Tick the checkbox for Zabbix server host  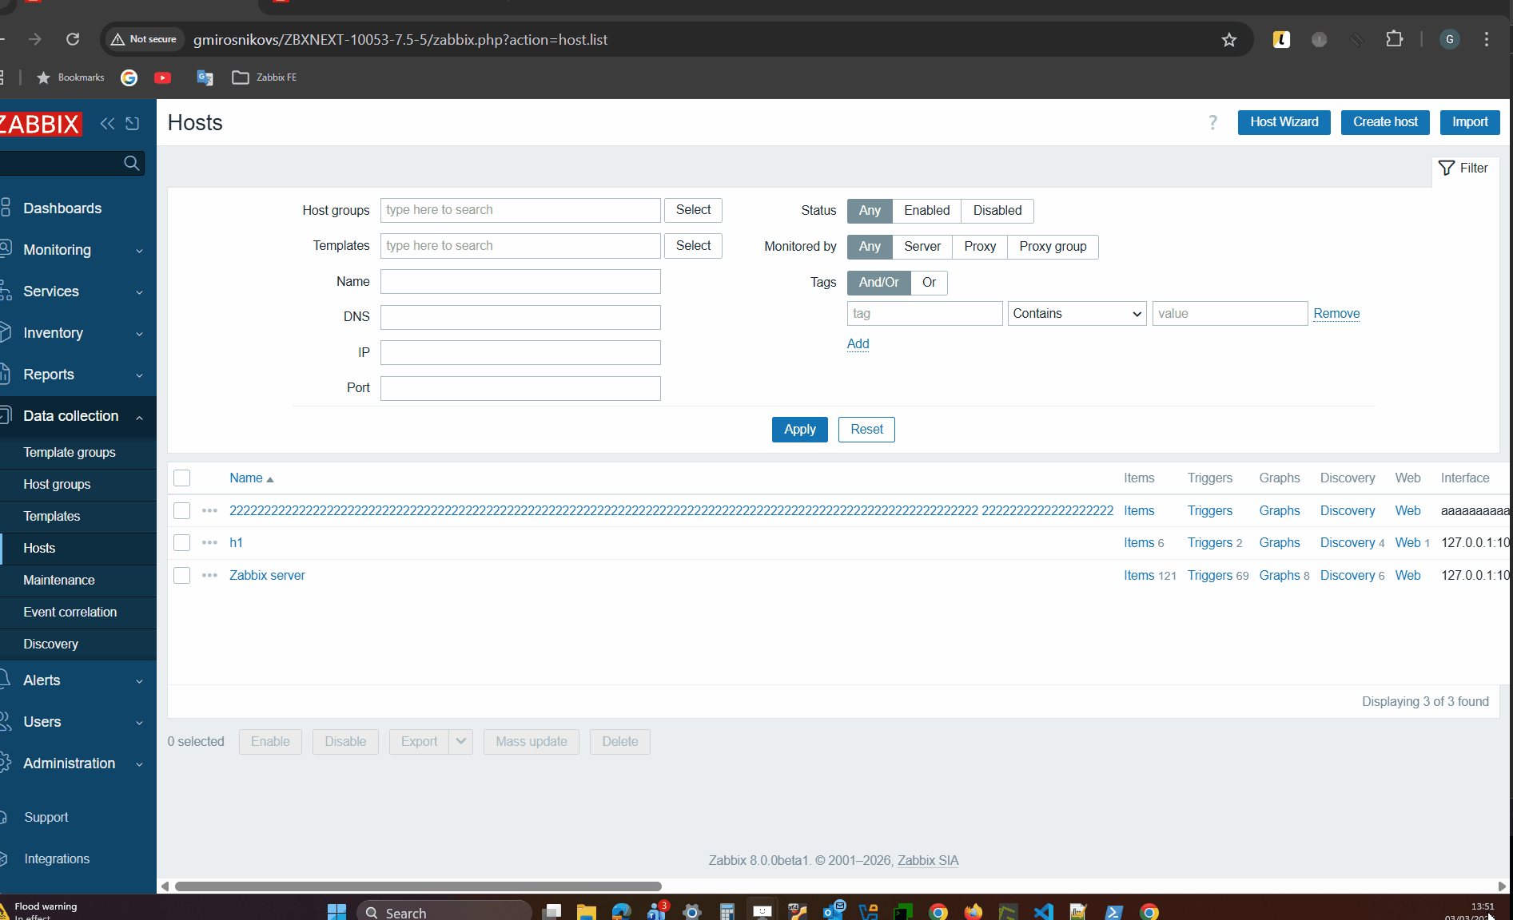tap(182, 576)
